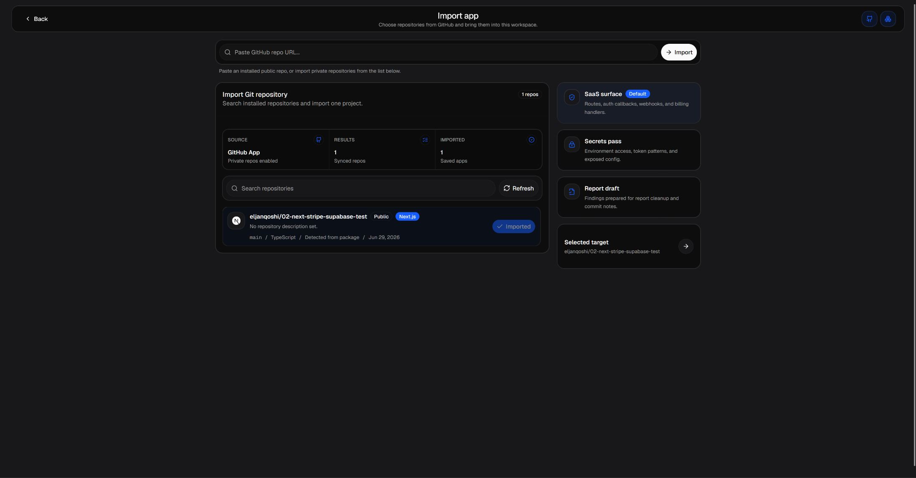Open the GitHub icon in header
This screenshot has width=916, height=478.
tap(869, 19)
